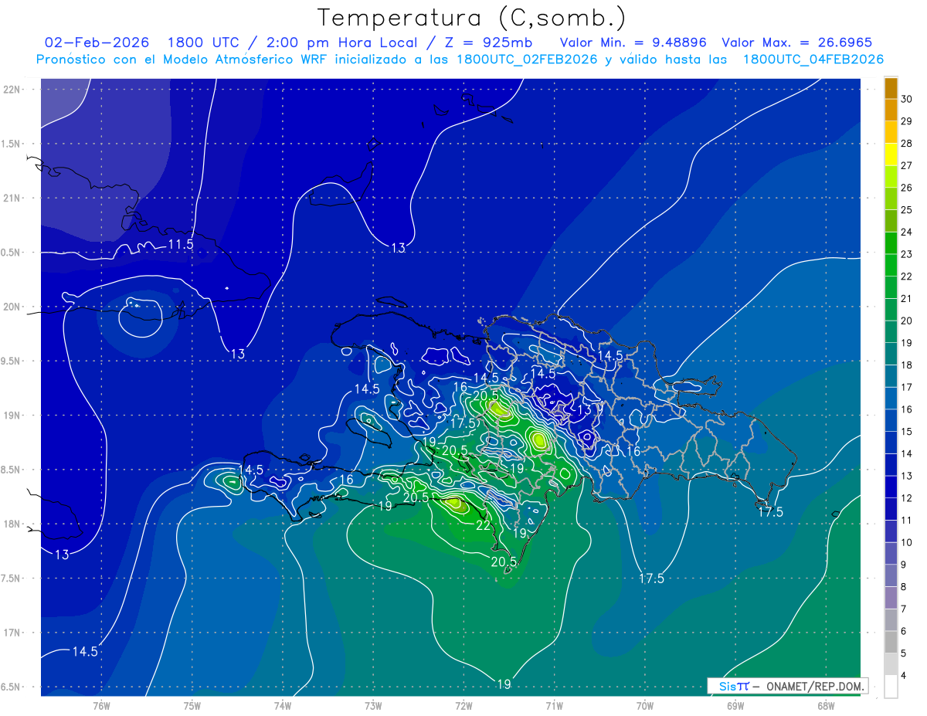Click the 17N latitude axis label
Screen dimensions: 927x716
point(13,633)
